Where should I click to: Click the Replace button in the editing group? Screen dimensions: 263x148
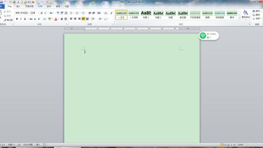pos(256,15)
